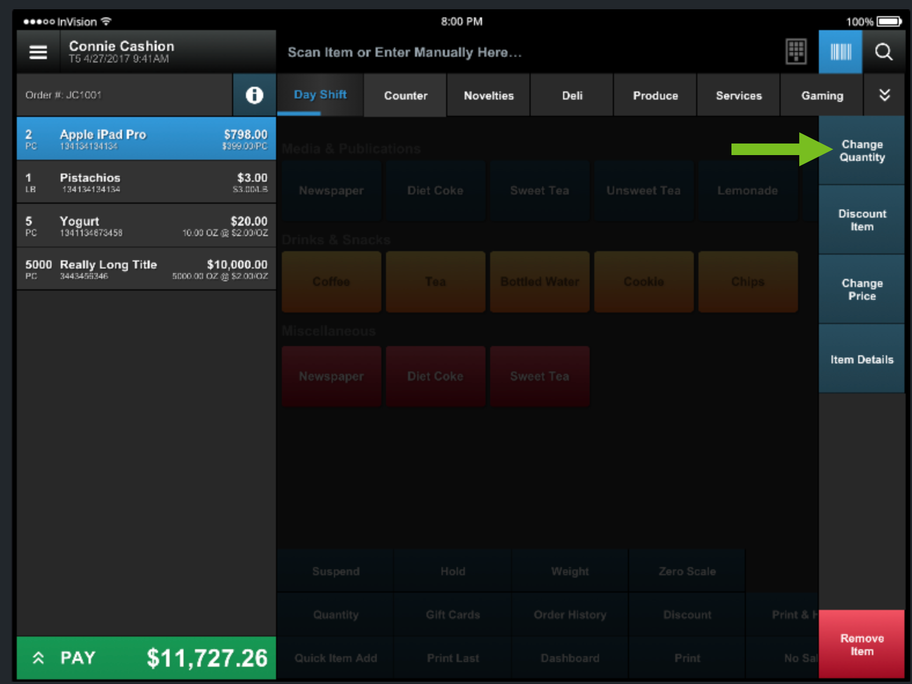Tap the Change Price button
Image resolution: width=912 pixels, height=684 pixels.
tap(862, 289)
